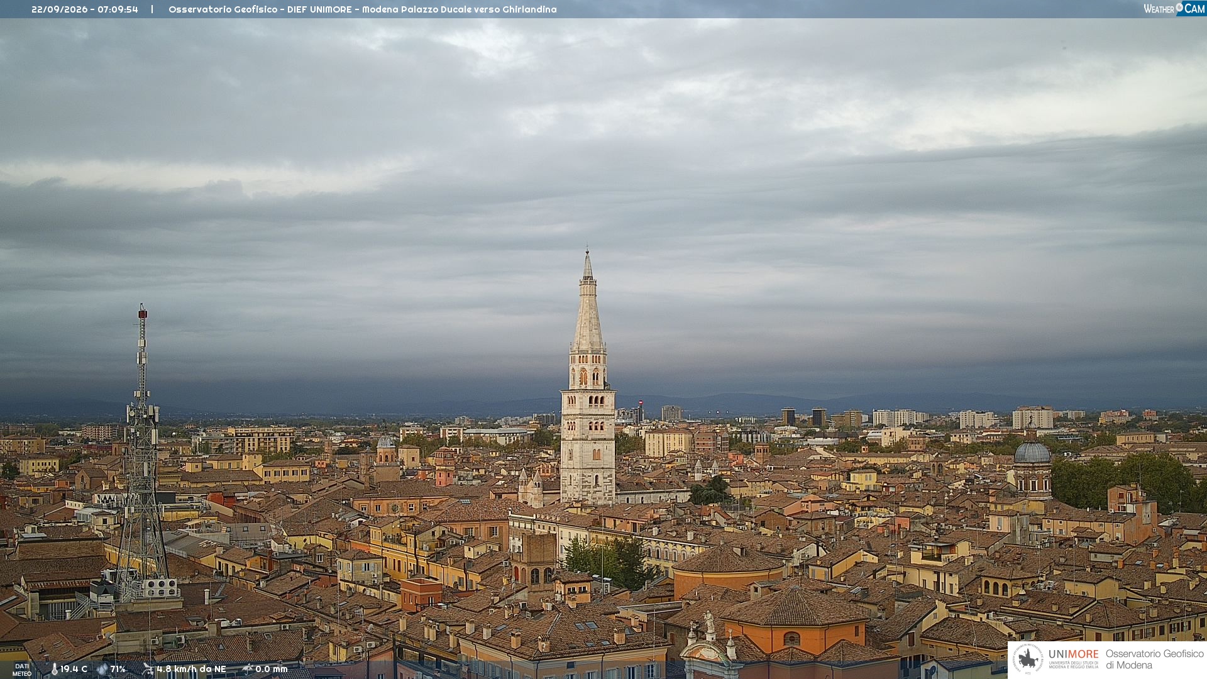
Task: Click the wind anemometer icon
Action: coord(148,669)
